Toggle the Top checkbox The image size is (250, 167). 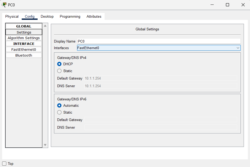[x=4, y=164]
